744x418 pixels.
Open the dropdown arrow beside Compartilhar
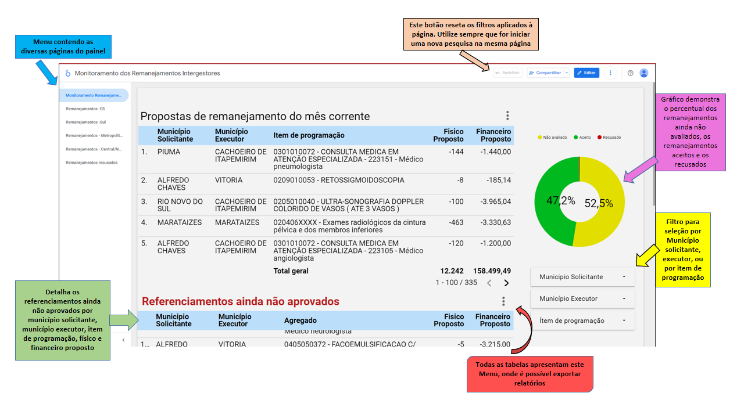pos(567,73)
